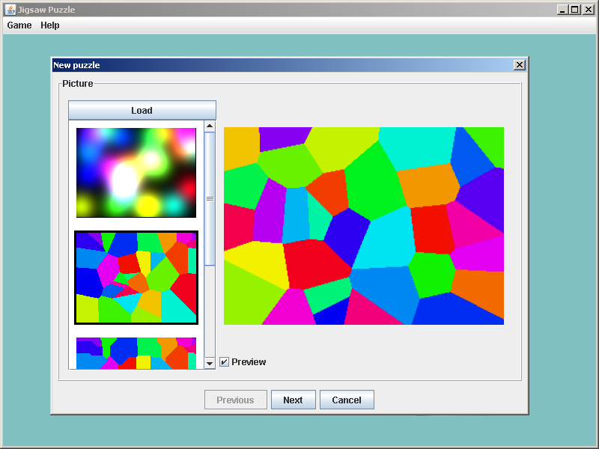The height and width of the screenshot is (449, 599).
Task: Toggle the Preview checkbox
Action: pos(225,362)
